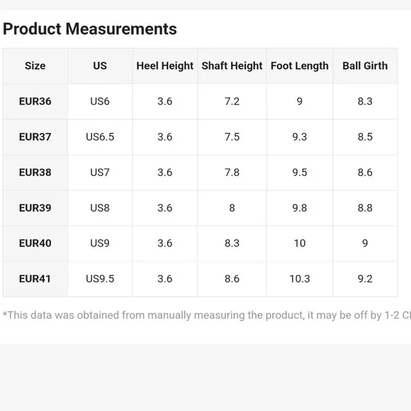Click the manual measurement disclaimer note
The width and height of the screenshot is (411, 411).
click(x=207, y=315)
